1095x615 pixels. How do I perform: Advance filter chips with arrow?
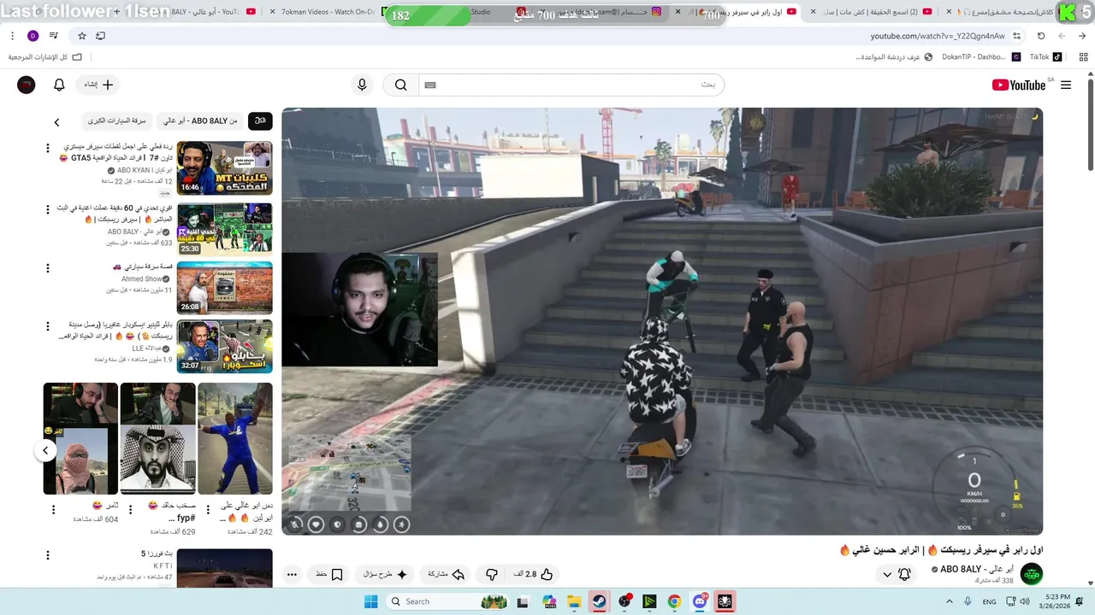56,122
